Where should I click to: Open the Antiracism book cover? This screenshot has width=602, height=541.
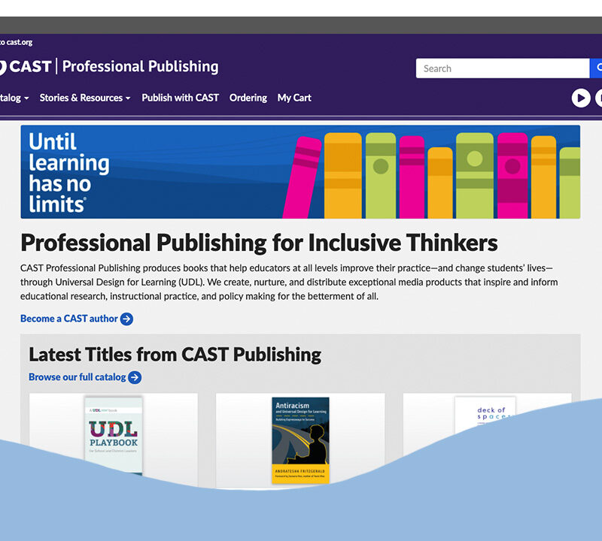click(x=300, y=440)
